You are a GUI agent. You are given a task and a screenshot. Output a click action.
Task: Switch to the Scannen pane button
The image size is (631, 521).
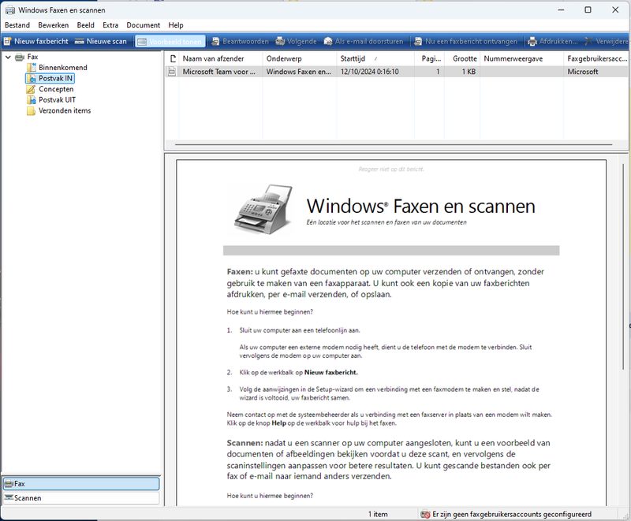point(81,497)
